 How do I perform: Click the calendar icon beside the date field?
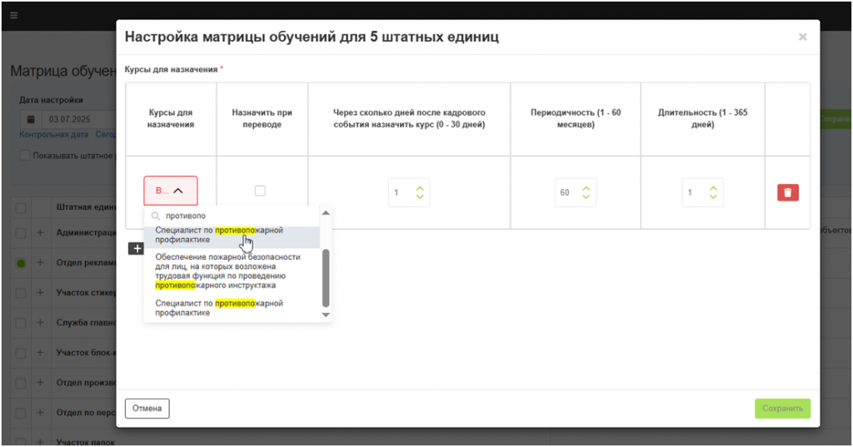coord(31,119)
